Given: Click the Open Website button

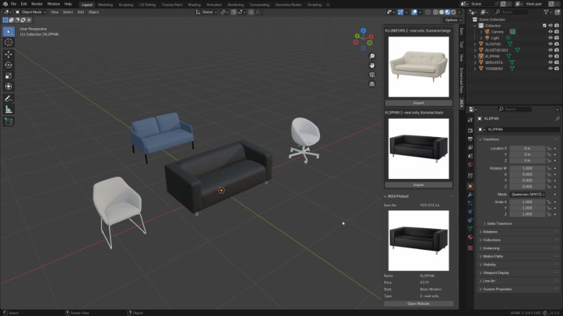Looking at the screenshot, I should coord(419,303).
